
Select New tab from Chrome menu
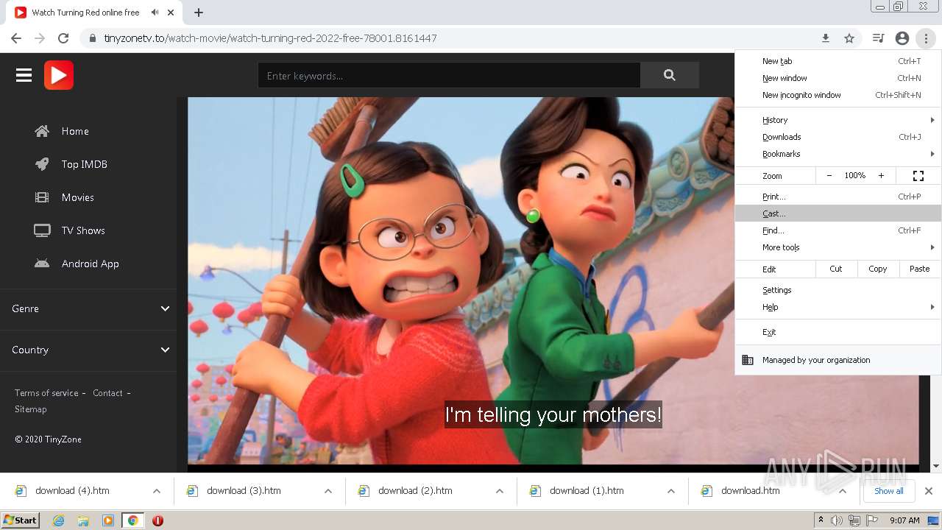click(x=838, y=61)
